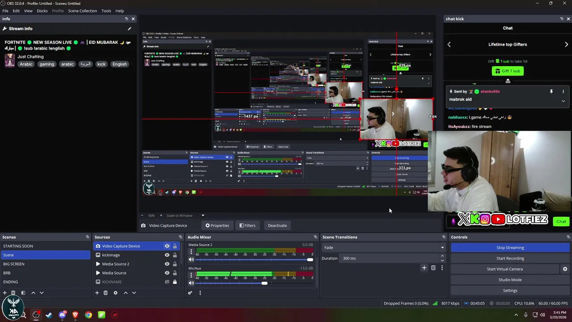The image size is (572, 322).
Task: Remove selected source with trash icon
Action: pyautogui.click(x=105, y=293)
